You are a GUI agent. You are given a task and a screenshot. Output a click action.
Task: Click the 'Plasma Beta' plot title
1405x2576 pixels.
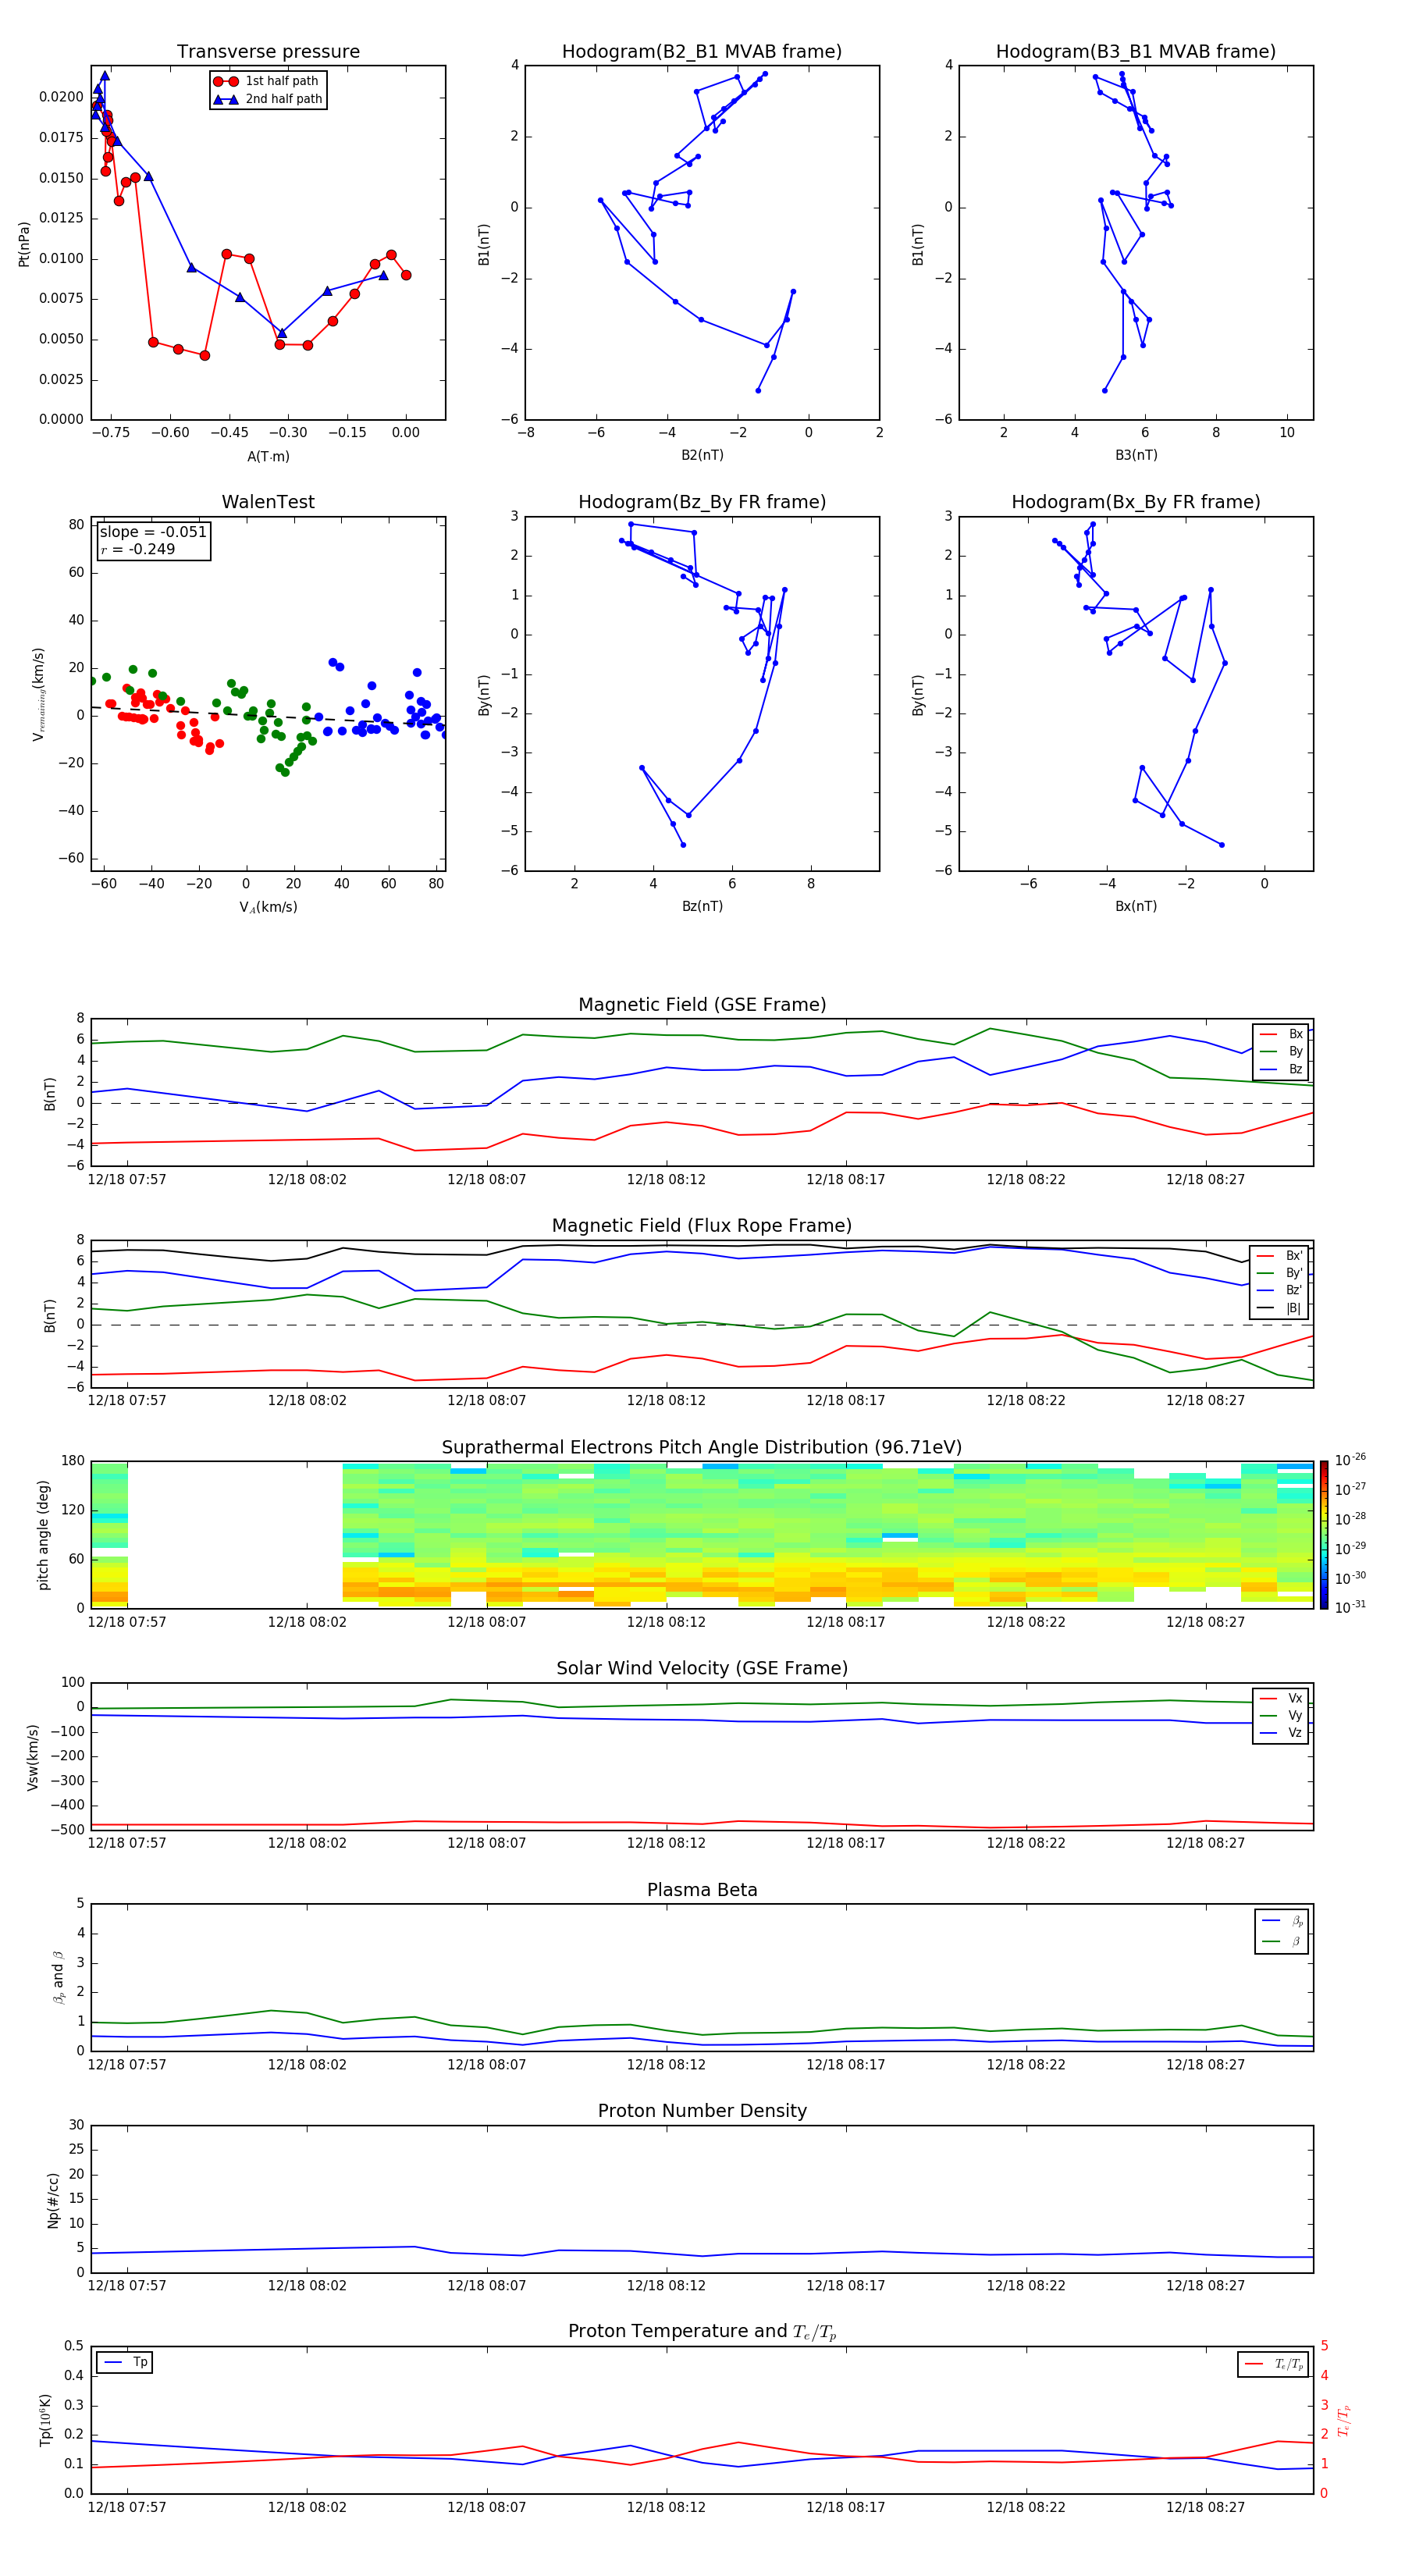(x=702, y=1890)
